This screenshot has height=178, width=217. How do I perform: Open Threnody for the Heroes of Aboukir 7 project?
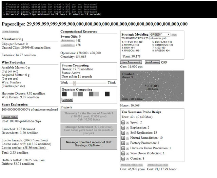pos(89,116)
